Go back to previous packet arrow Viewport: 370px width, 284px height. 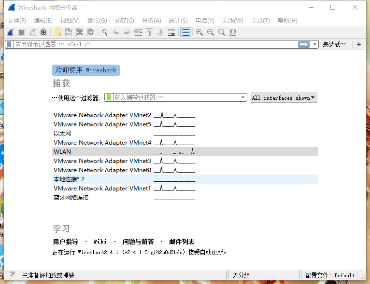click(x=116, y=32)
